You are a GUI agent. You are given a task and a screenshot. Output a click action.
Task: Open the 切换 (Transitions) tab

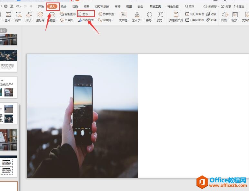[75, 6]
